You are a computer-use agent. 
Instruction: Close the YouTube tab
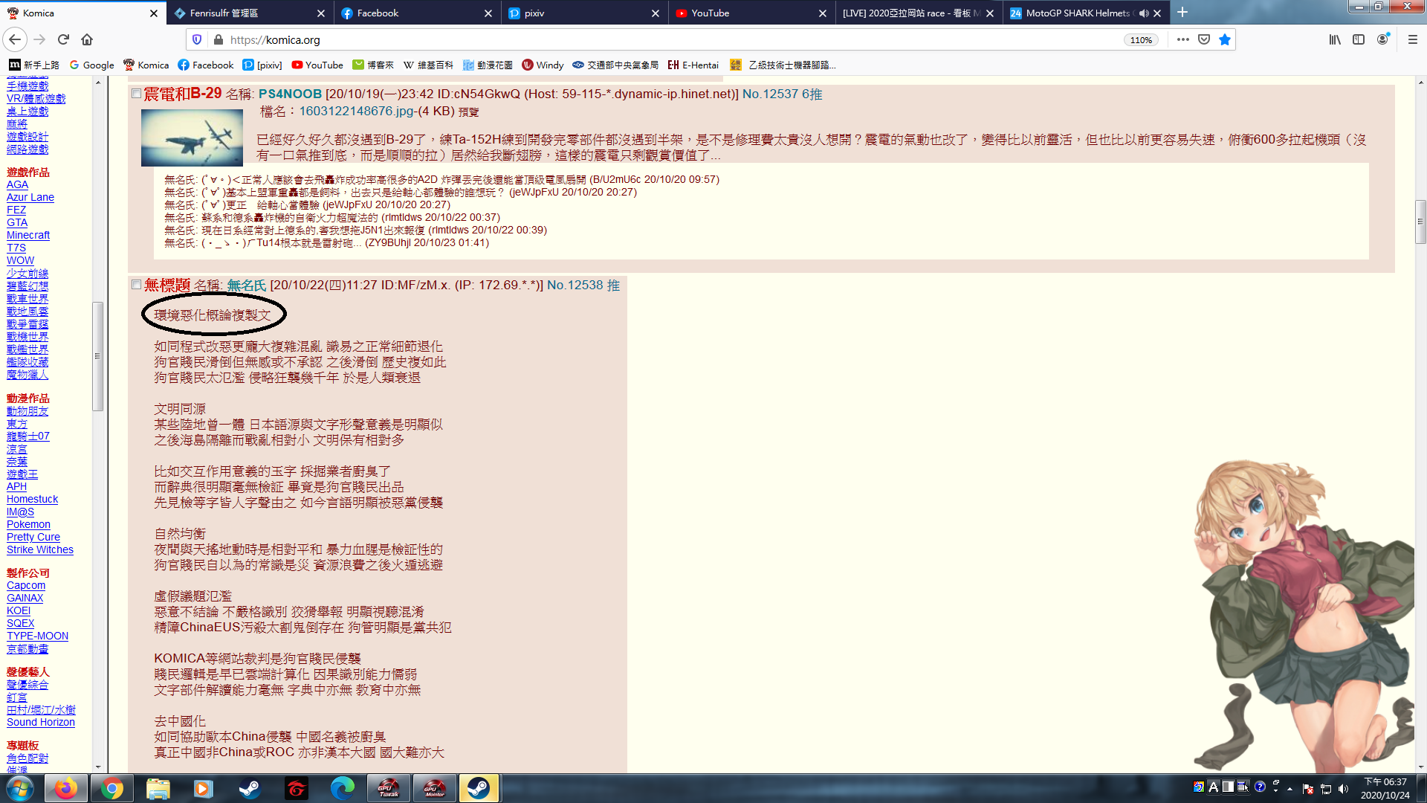tap(822, 13)
